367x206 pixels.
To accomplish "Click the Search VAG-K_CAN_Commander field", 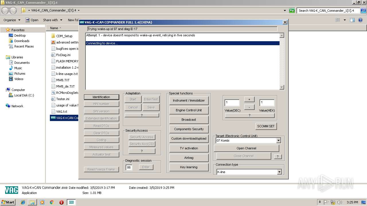I will pyautogui.click(x=329, y=11).
